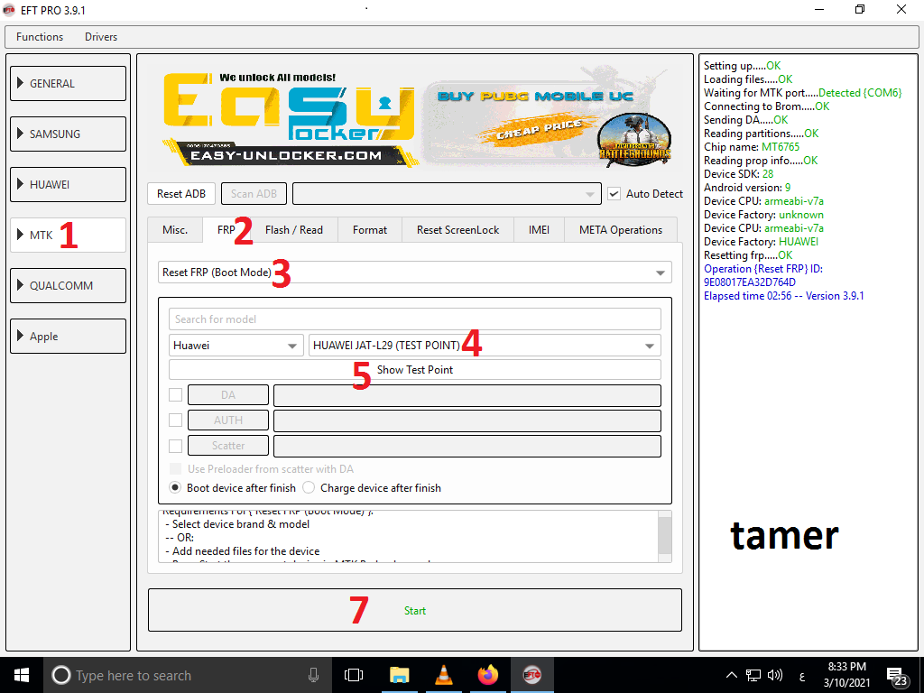This screenshot has height=693, width=924.
Task: Toggle the Auto Detect checkbox
Action: [x=614, y=194]
